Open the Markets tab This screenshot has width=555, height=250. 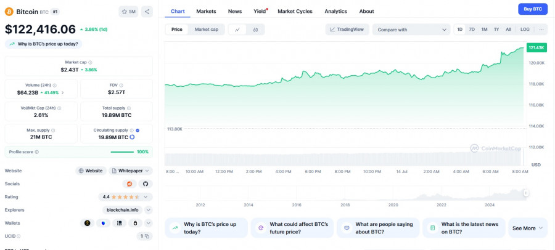[206, 11]
